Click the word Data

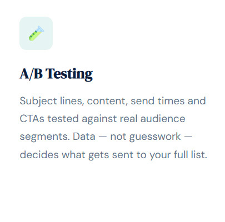(84, 137)
